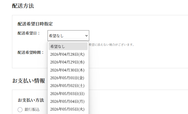The width and height of the screenshot is (188, 114).
Task: Select the 銀行振込 radio button
Action: click(x=20, y=110)
